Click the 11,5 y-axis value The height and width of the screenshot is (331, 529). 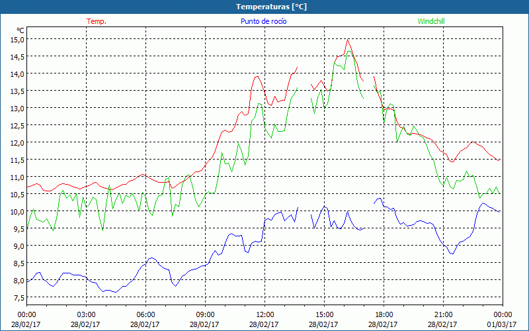18,160
